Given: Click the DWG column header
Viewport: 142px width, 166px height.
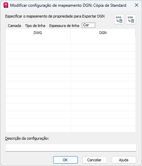Looking at the screenshot, I should tap(38, 33).
